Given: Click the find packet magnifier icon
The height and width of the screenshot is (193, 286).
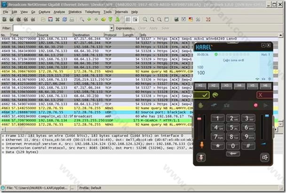Looking at the screenshot, I should pyautogui.click(x=82, y=19).
